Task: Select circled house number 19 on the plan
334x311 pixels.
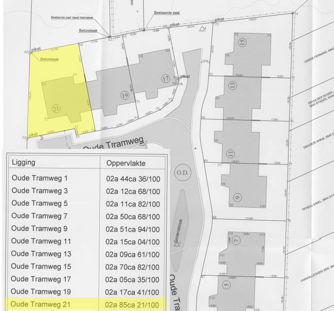Action: point(125,95)
